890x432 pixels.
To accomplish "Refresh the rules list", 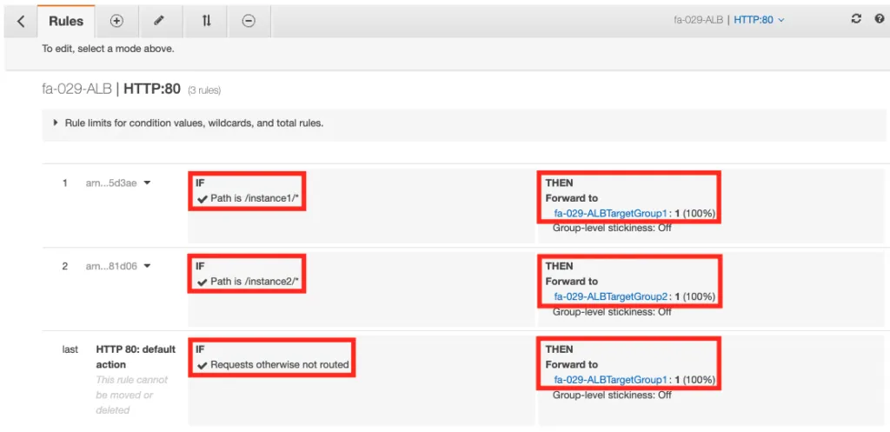I will [x=856, y=19].
